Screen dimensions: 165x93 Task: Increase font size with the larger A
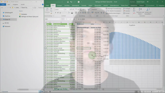(71, 10)
